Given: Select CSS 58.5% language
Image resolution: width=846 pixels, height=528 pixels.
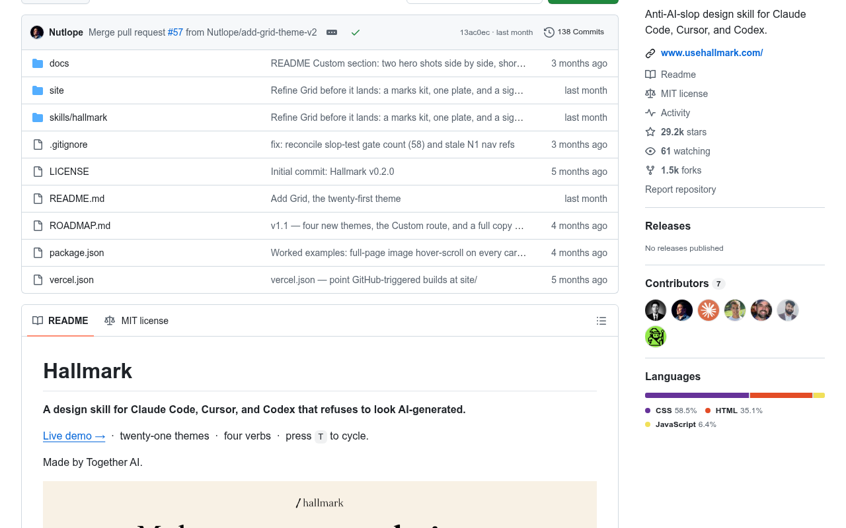Looking at the screenshot, I should pos(671,411).
